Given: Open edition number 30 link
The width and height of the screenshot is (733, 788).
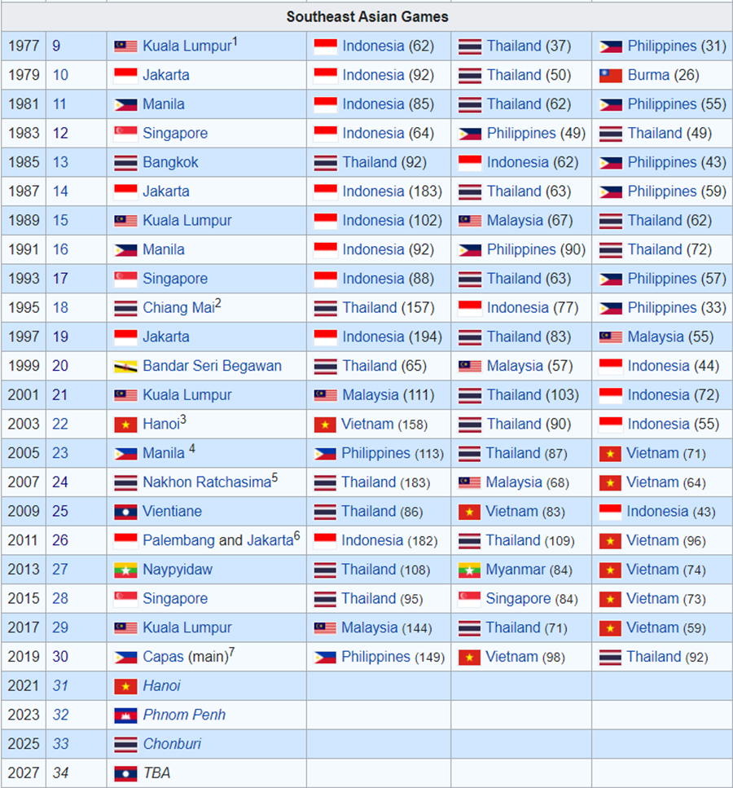Looking at the screenshot, I should [x=60, y=656].
